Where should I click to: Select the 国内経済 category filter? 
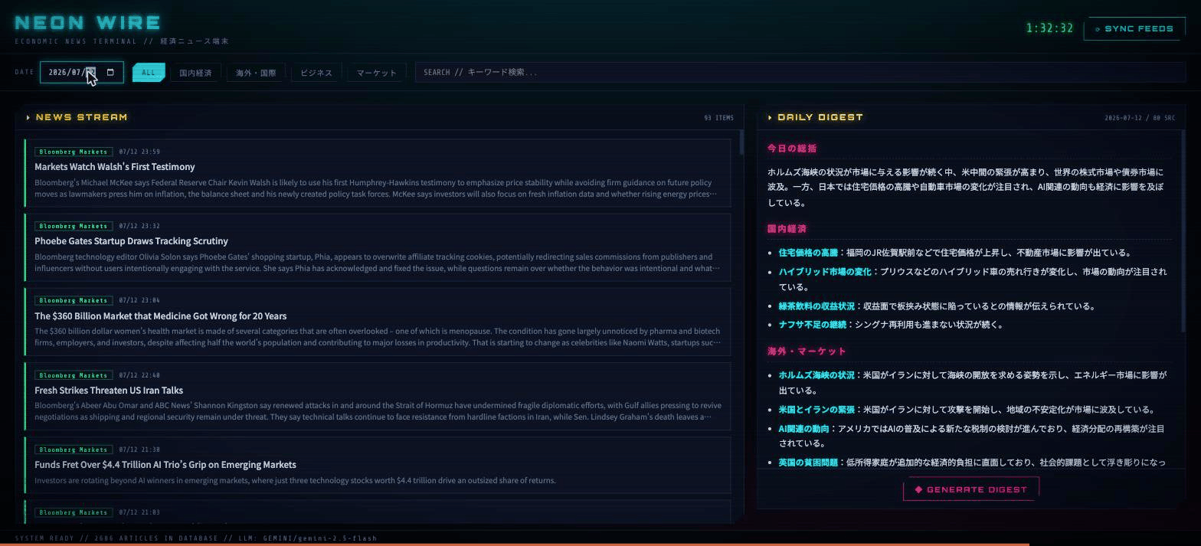pos(195,73)
